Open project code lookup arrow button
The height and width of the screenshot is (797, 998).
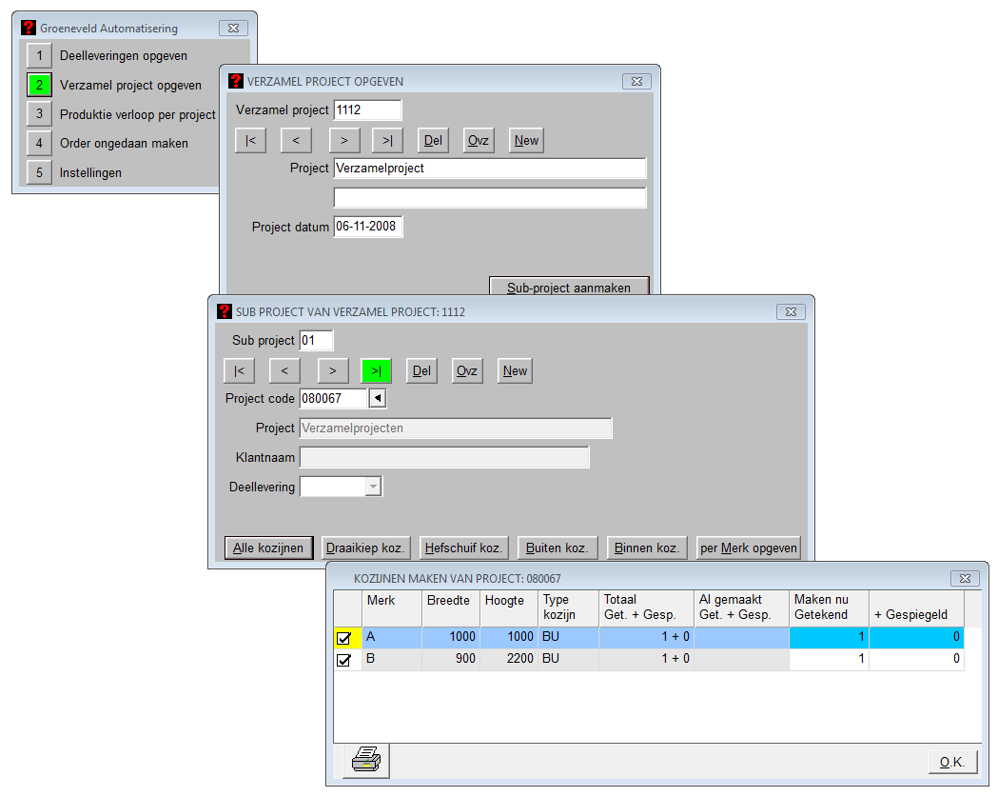pos(378,398)
